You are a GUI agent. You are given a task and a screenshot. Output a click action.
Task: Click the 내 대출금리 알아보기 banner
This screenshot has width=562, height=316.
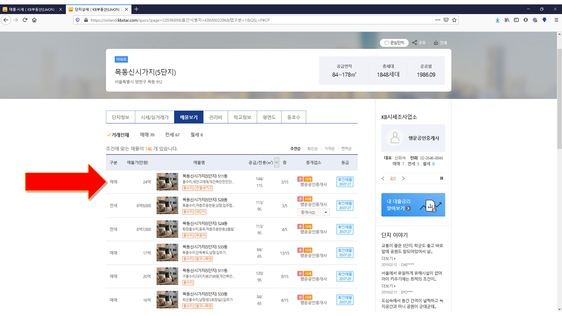pos(413,205)
